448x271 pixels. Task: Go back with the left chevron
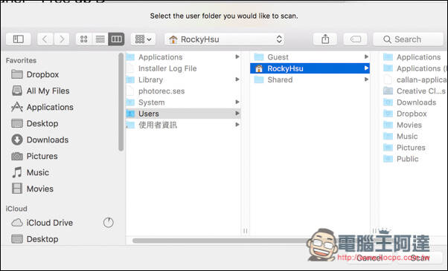click(45, 39)
